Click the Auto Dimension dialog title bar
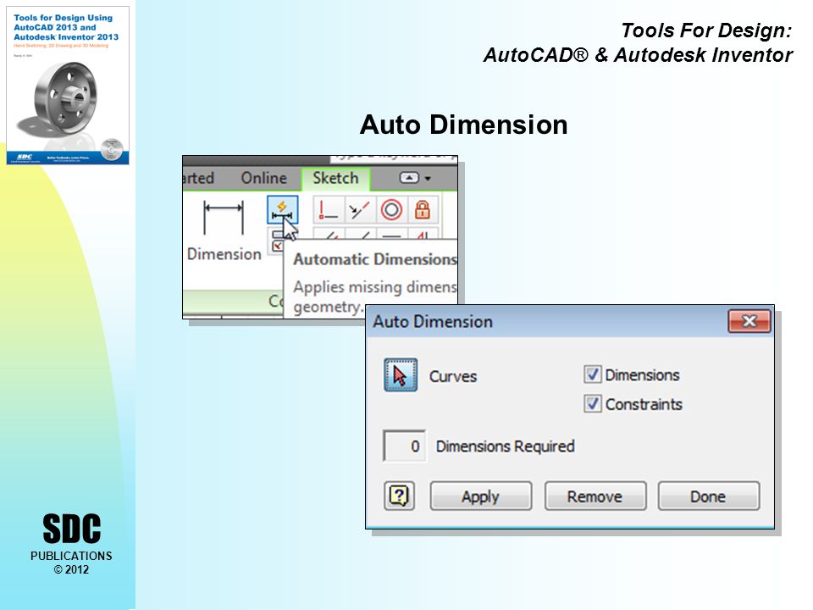Image resolution: width=813 pixels, height=610 pixels. (x=548, y=322)
